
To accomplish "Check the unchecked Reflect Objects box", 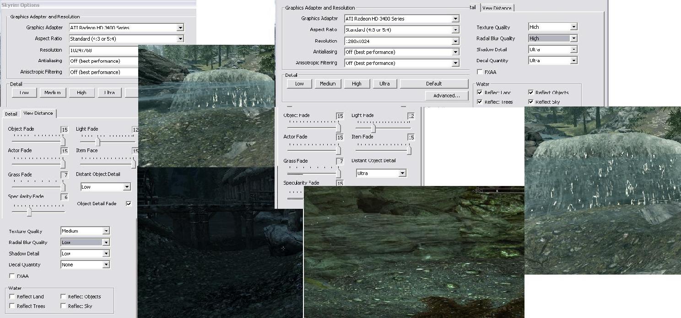I will coord(63,297).
